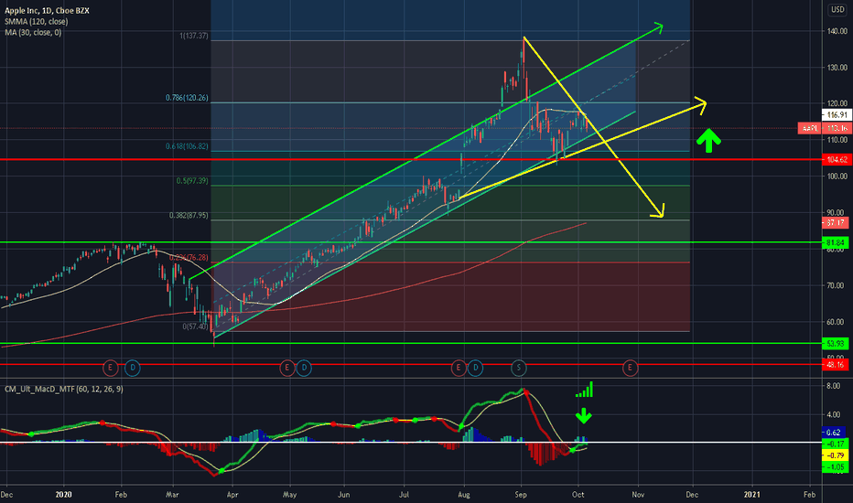853x503 pixels.
Task: Select the E earnings marker near August
Action: click(x=459, y=369)
